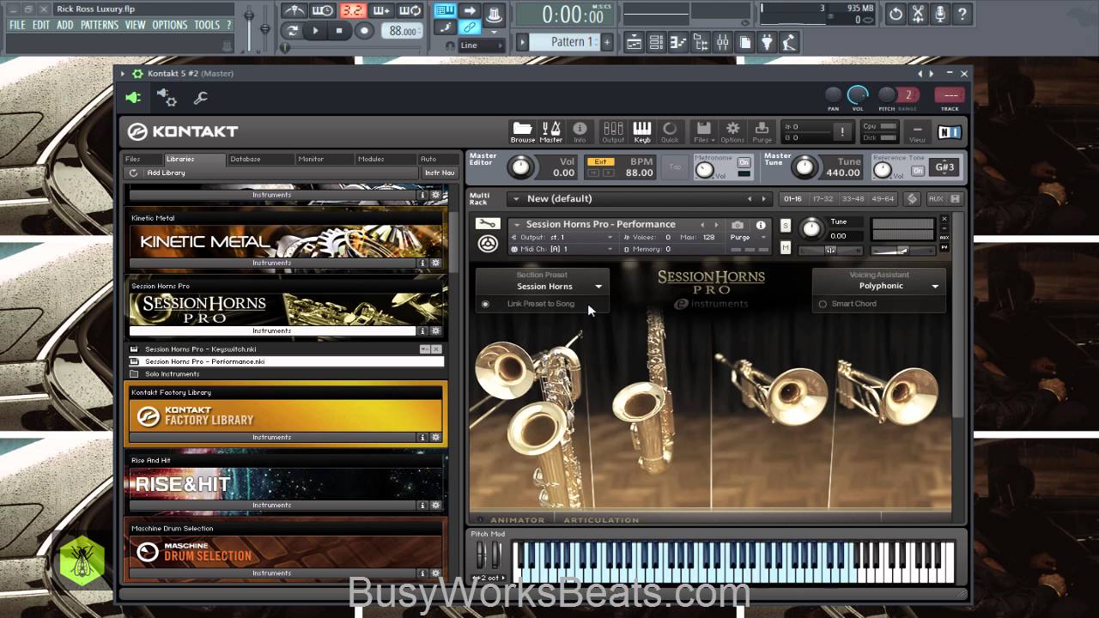Open Session Horns Pro library settings gear
This screenshot has height=618, width=1099.
tap(435, 330)
